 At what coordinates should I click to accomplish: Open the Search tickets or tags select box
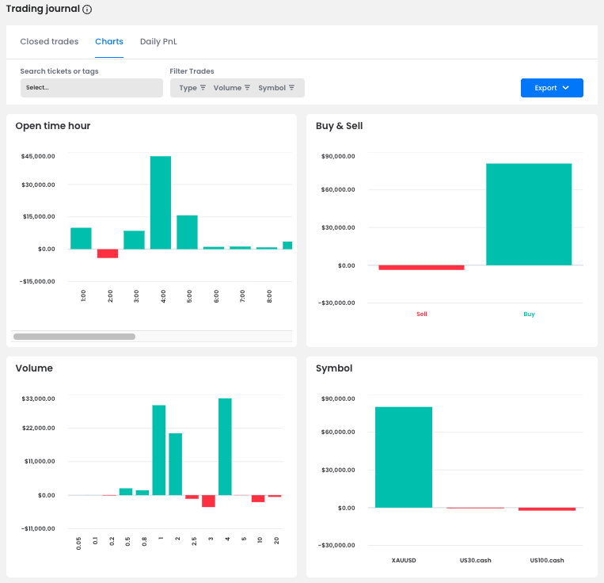(x=91, y=88)
